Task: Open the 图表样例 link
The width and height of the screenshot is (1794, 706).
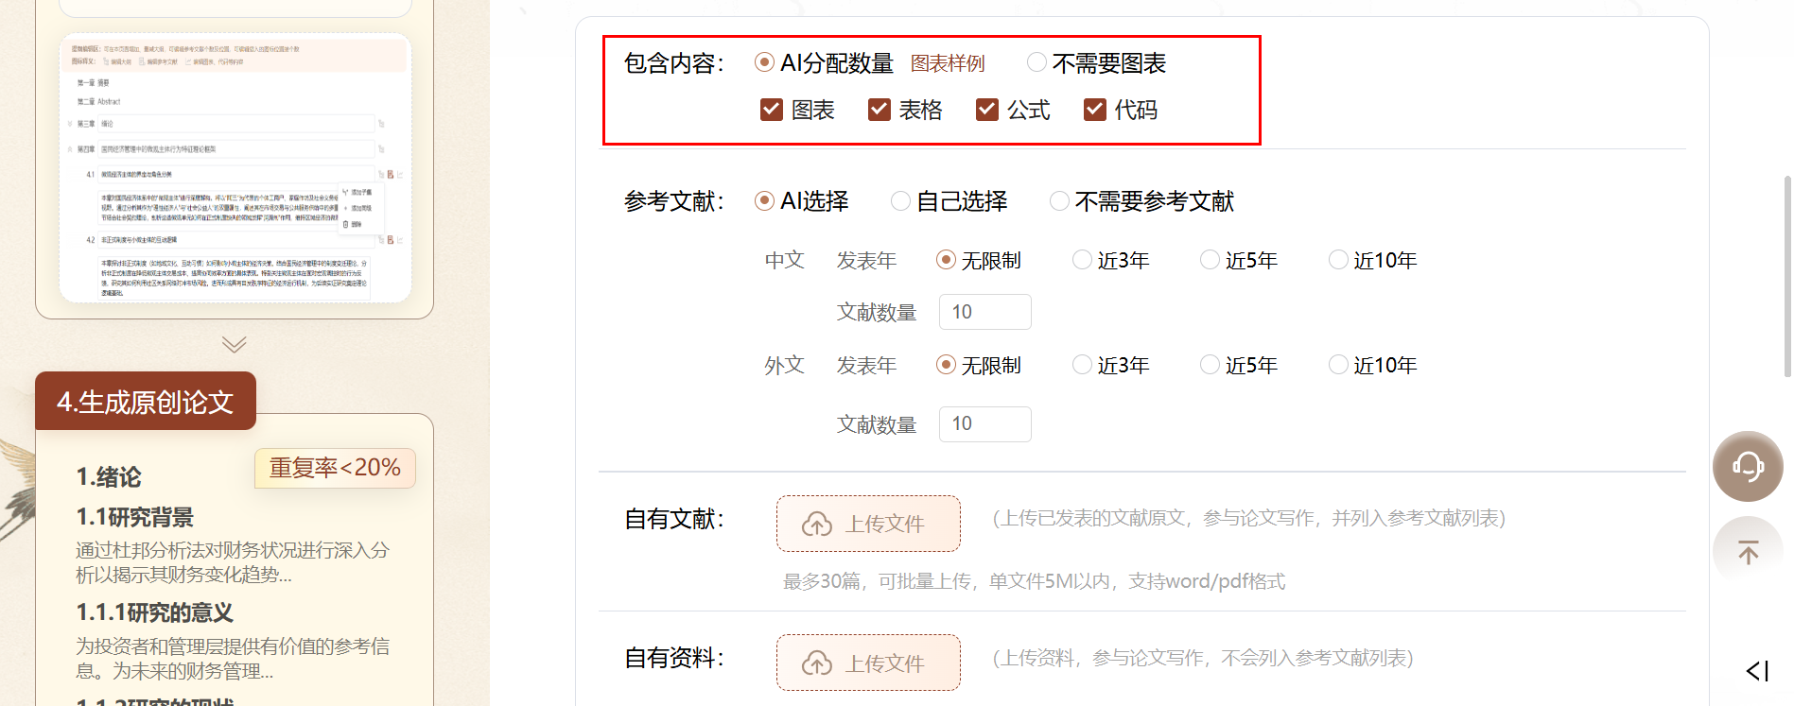Action: [x=948, y=63]
